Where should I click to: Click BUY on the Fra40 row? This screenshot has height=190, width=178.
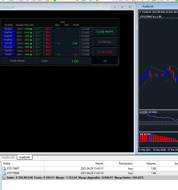(38, 54)
